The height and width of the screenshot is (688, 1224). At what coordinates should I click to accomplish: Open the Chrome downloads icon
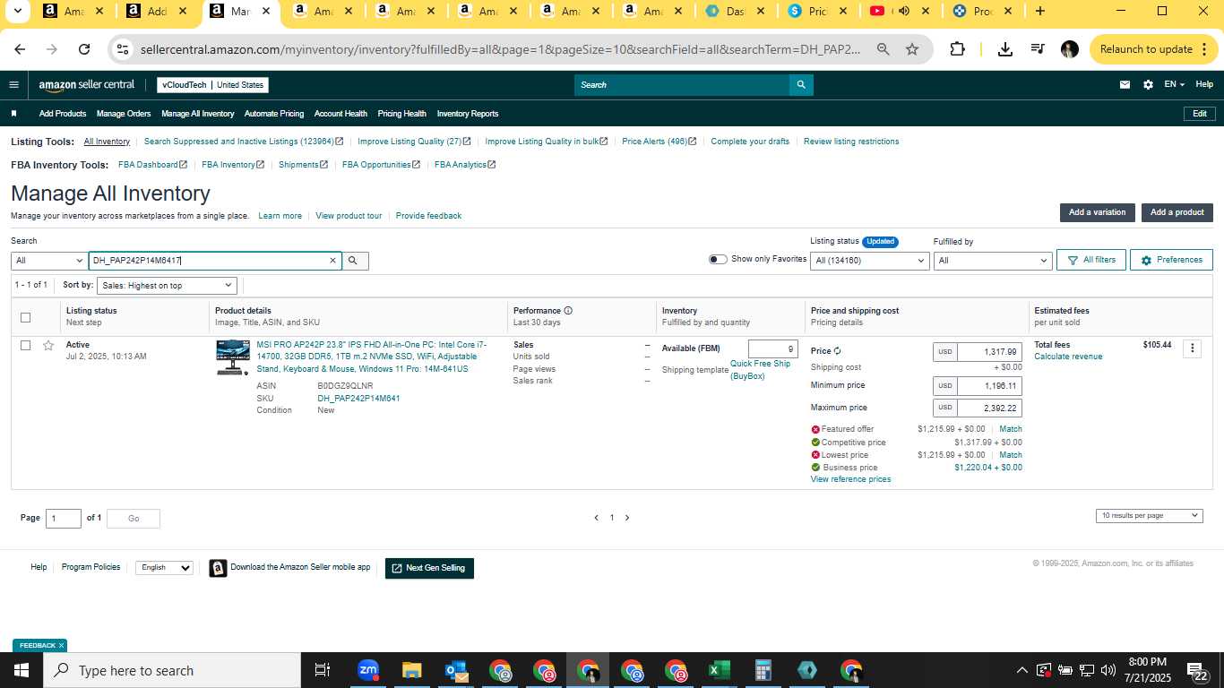(1005, 49)
